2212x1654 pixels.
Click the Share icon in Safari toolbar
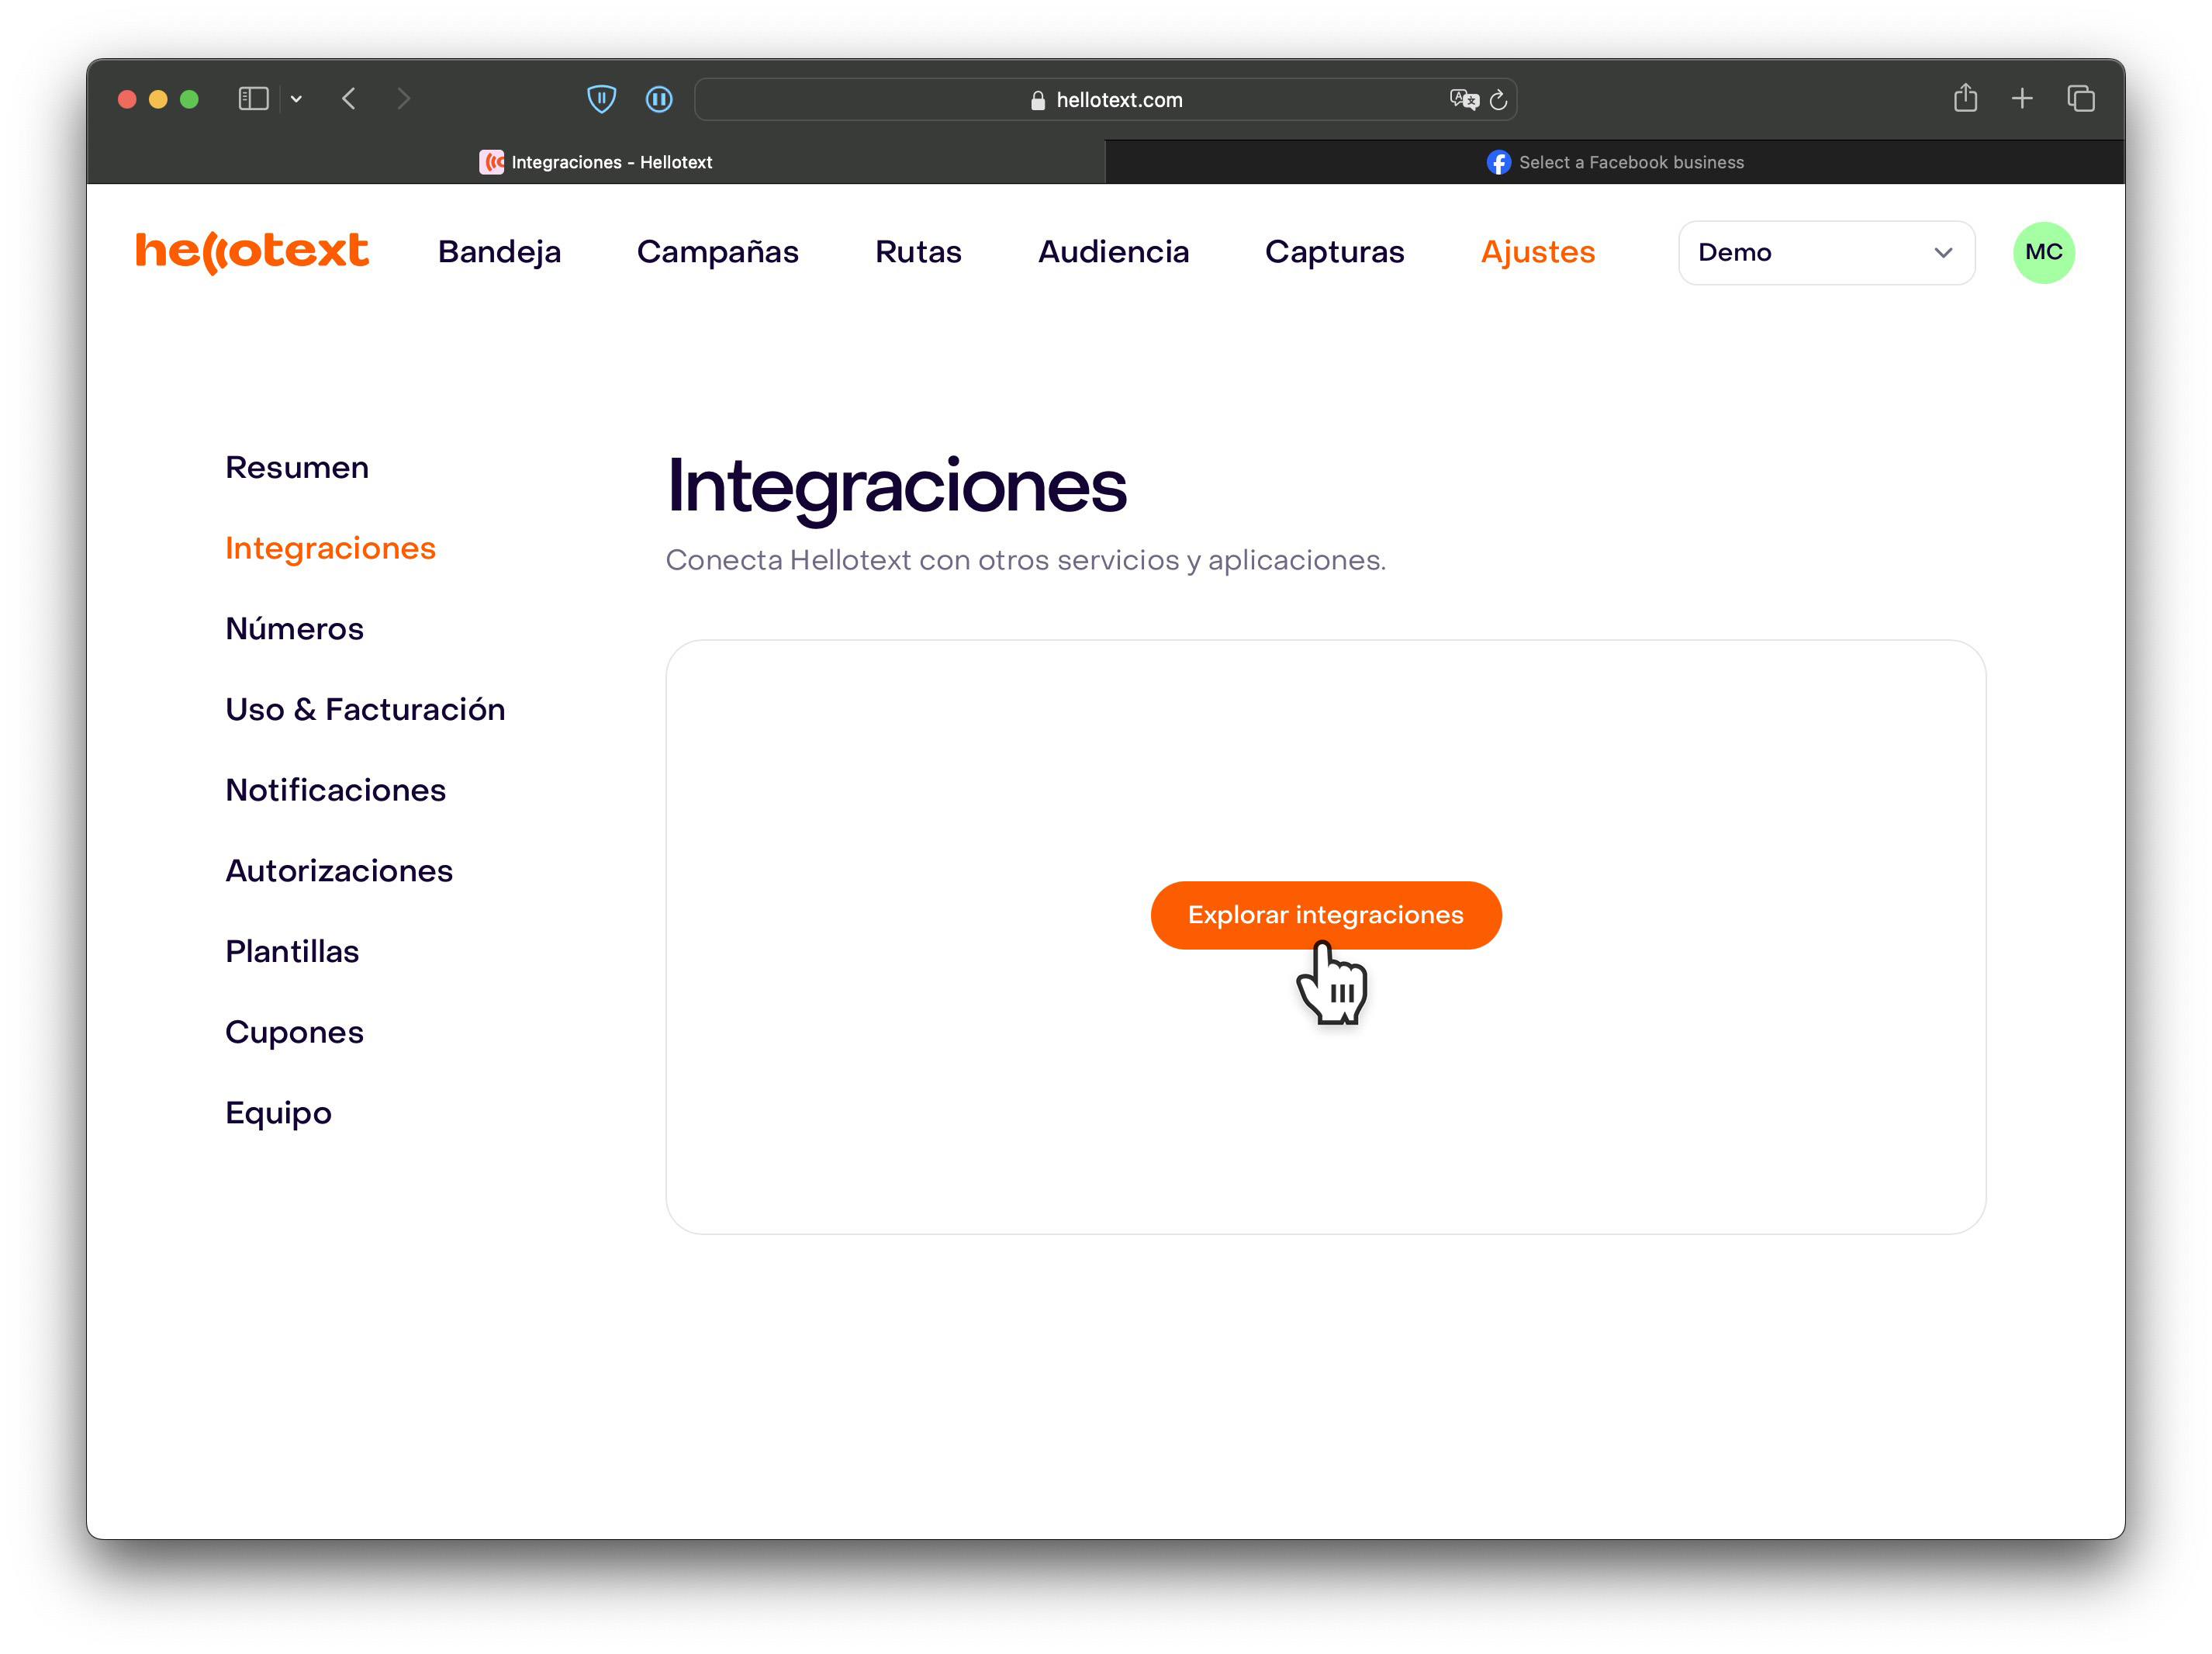pos(1965,98)
